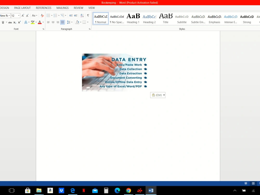Toggle subscript formatting
Screen dimensions: 260x195
click(x=15, y=22)
